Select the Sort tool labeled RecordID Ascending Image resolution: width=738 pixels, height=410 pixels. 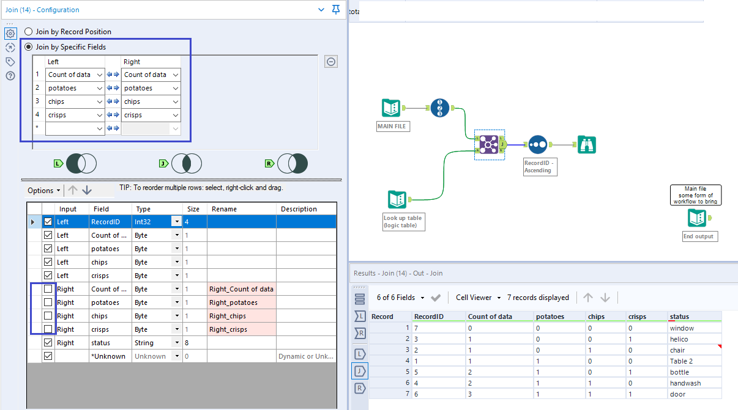click(x=537, y=145)
